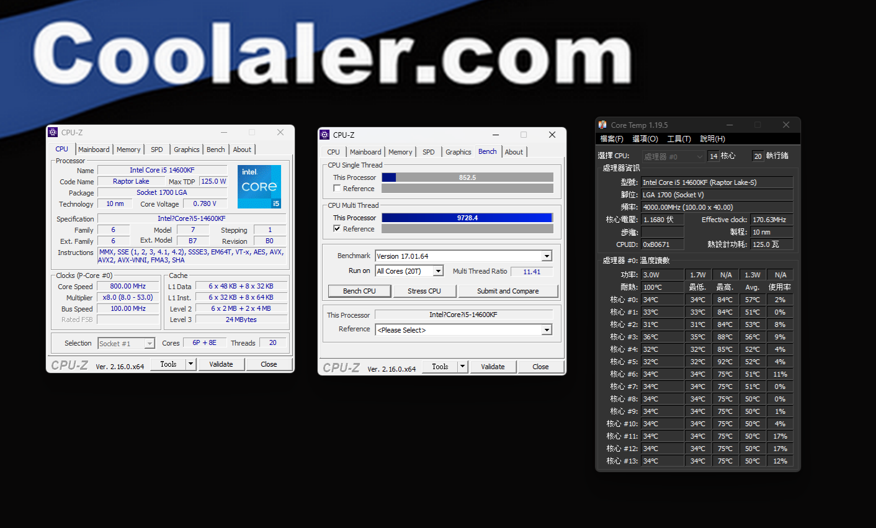The height and width of the screenshot is (528, 876).
Task: Open Graphics tab in the CPU-Z processor info window
Action: coord(187,150)
